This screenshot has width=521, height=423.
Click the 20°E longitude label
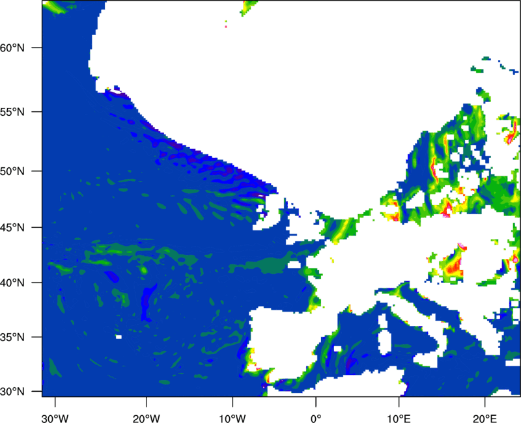485,418
